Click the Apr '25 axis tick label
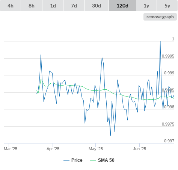 click(53, 149)
